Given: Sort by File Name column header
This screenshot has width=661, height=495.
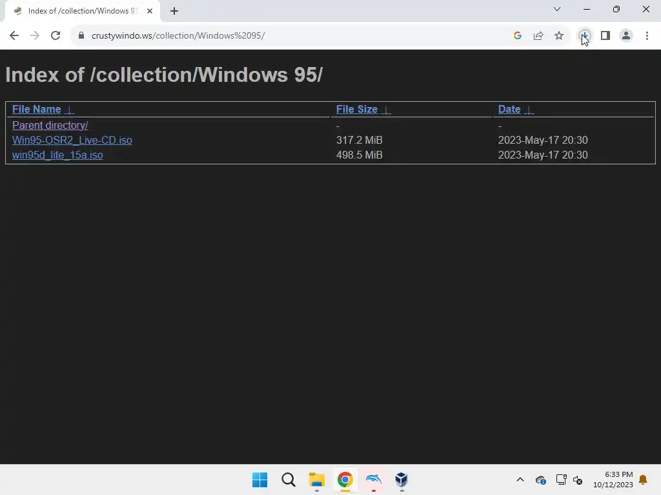Looking at the screenshot, I should click(37, 110).
